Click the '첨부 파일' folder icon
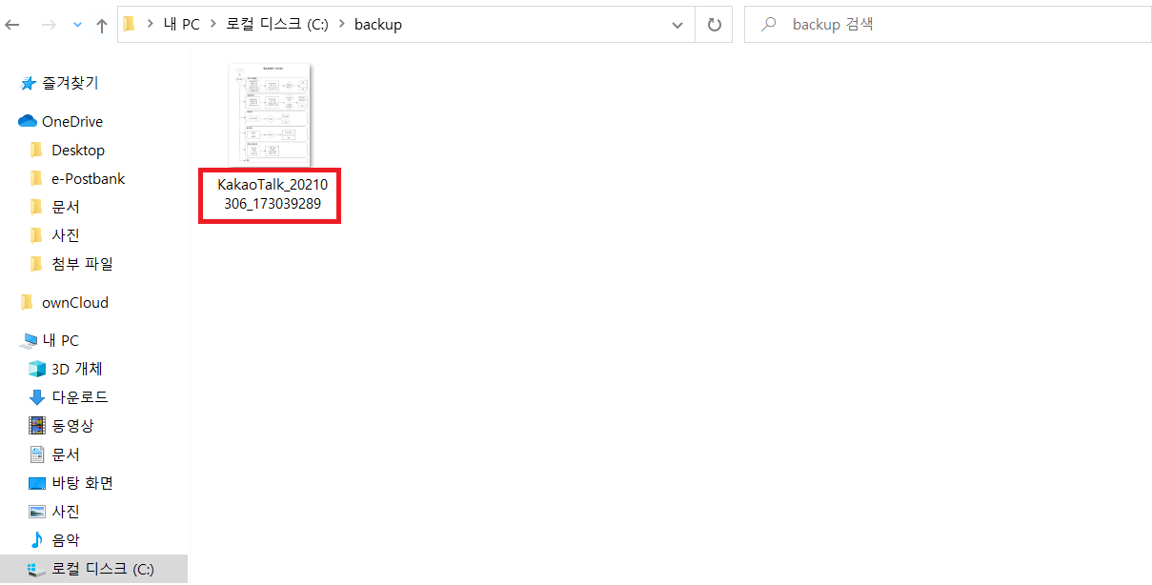Image resolution: width=1152 pixels, height=585 pixels. coord(36,264)
